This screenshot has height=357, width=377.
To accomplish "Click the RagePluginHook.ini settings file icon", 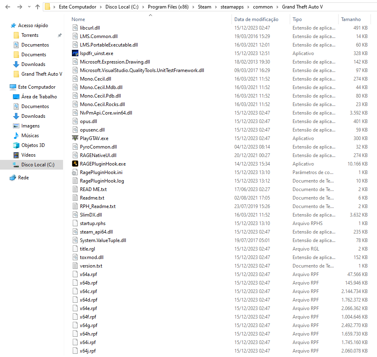I will click(75, 172).
